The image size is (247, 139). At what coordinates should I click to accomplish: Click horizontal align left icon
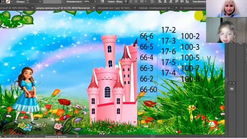[x=160, y=2]
